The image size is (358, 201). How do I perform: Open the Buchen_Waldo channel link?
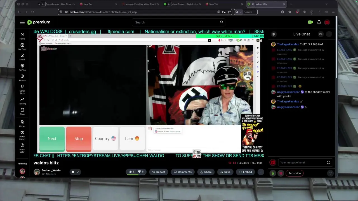(51, 170)
